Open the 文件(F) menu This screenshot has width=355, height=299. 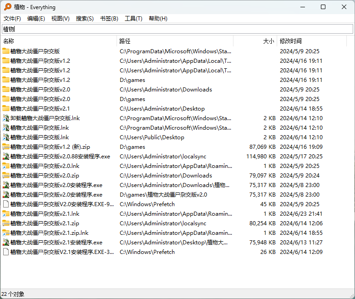tap(12, 19)
